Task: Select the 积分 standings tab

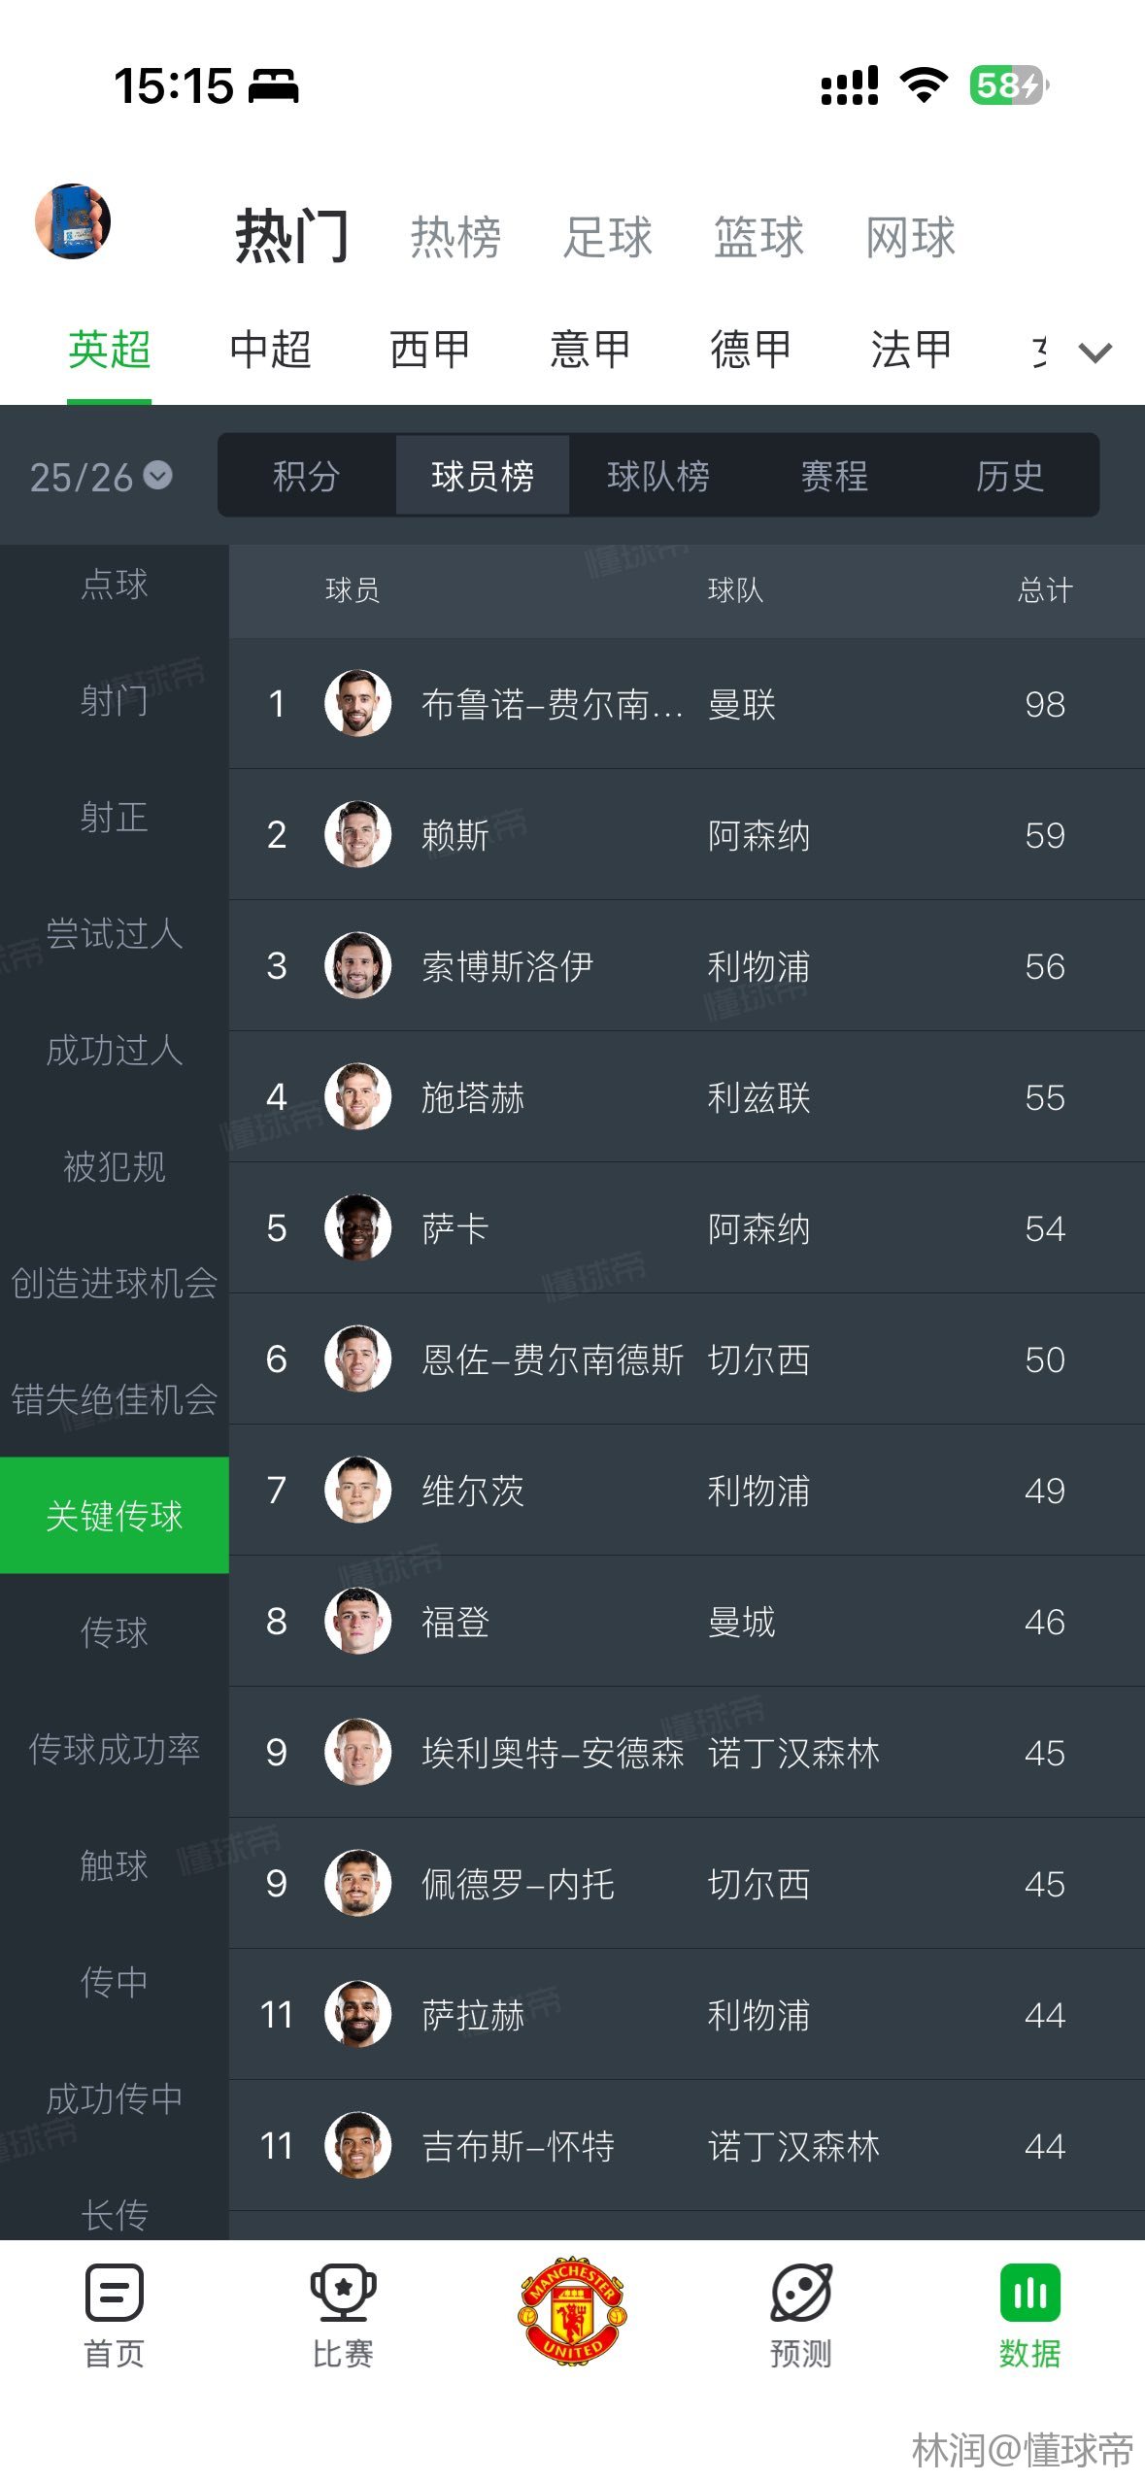Action: pyautogui.click(x=306, y=476)
